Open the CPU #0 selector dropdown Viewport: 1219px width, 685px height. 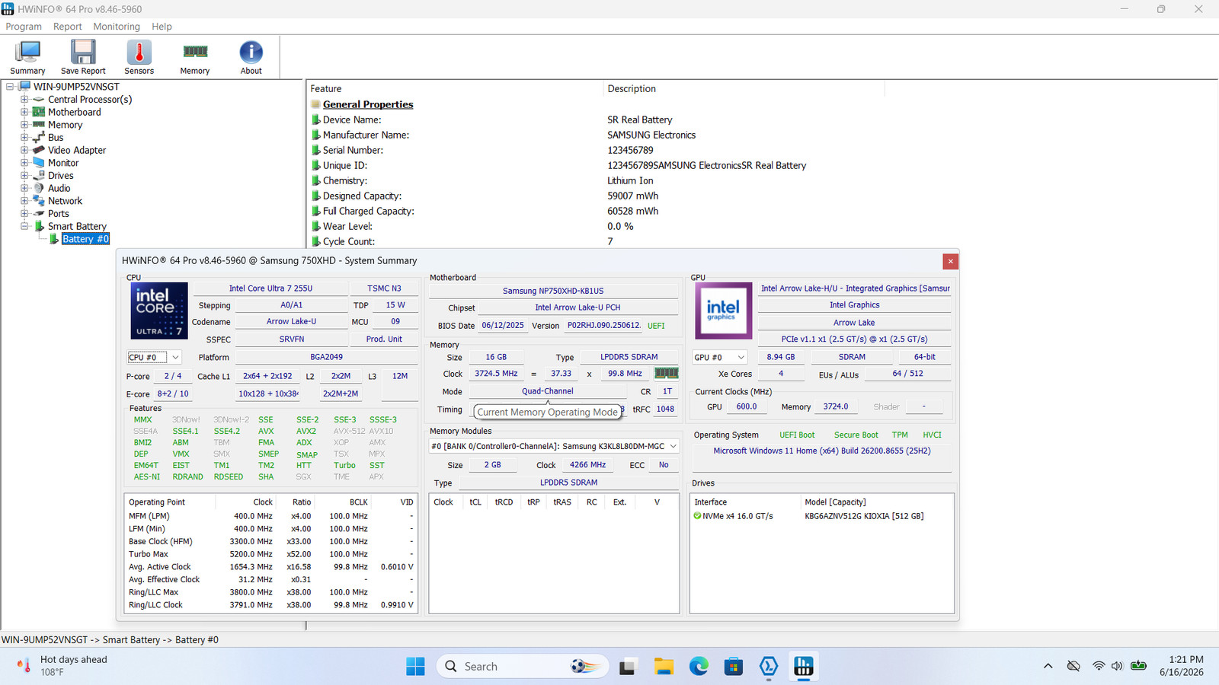coord(154,357)
